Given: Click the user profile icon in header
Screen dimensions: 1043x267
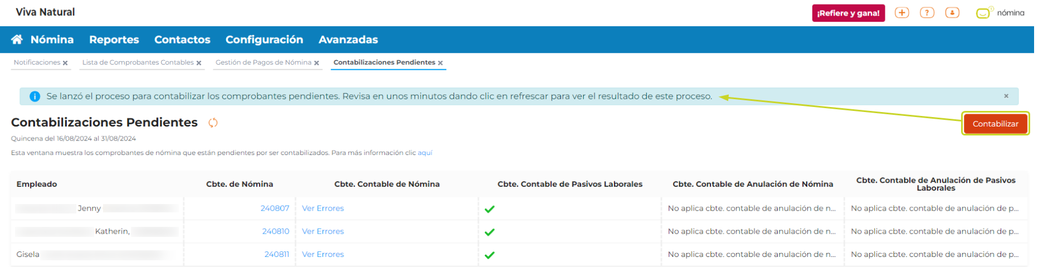Looking at the screenshot, I should tap(952, 13).
